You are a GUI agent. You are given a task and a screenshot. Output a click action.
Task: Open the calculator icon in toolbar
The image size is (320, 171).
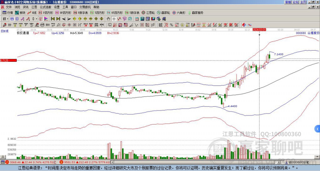tap(142, 19)
